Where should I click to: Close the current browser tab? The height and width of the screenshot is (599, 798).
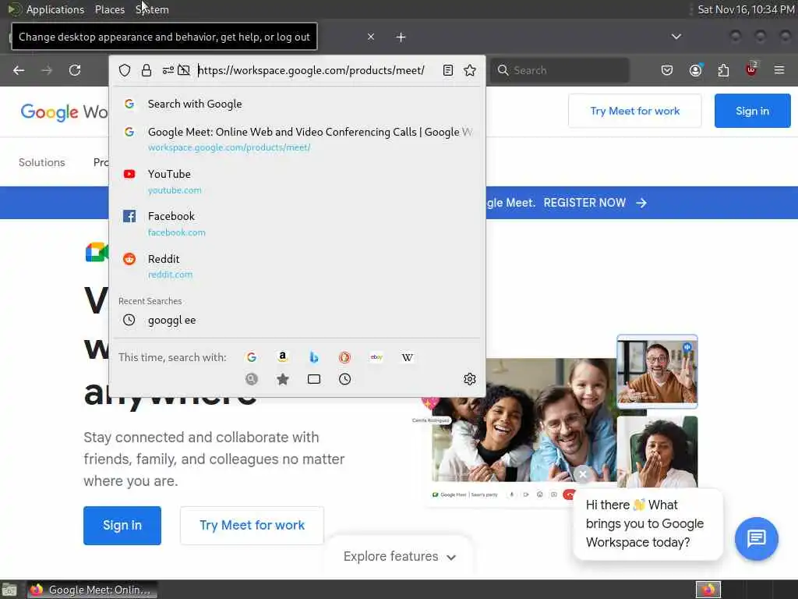(x=371, y=37)
